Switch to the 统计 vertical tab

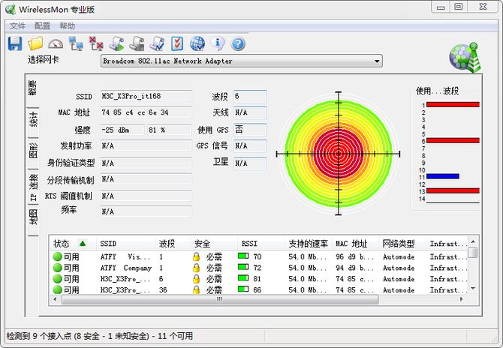coord(33,120)
